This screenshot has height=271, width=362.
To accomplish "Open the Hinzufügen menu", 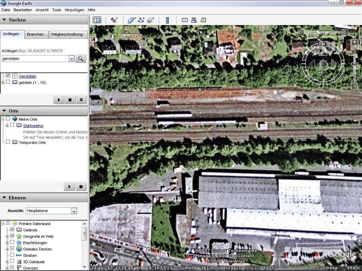I will click(74, 10).
